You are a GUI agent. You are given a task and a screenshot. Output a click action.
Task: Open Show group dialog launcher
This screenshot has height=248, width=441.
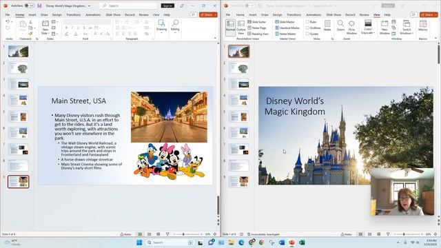pyautogui.click(x=332, y=39)
